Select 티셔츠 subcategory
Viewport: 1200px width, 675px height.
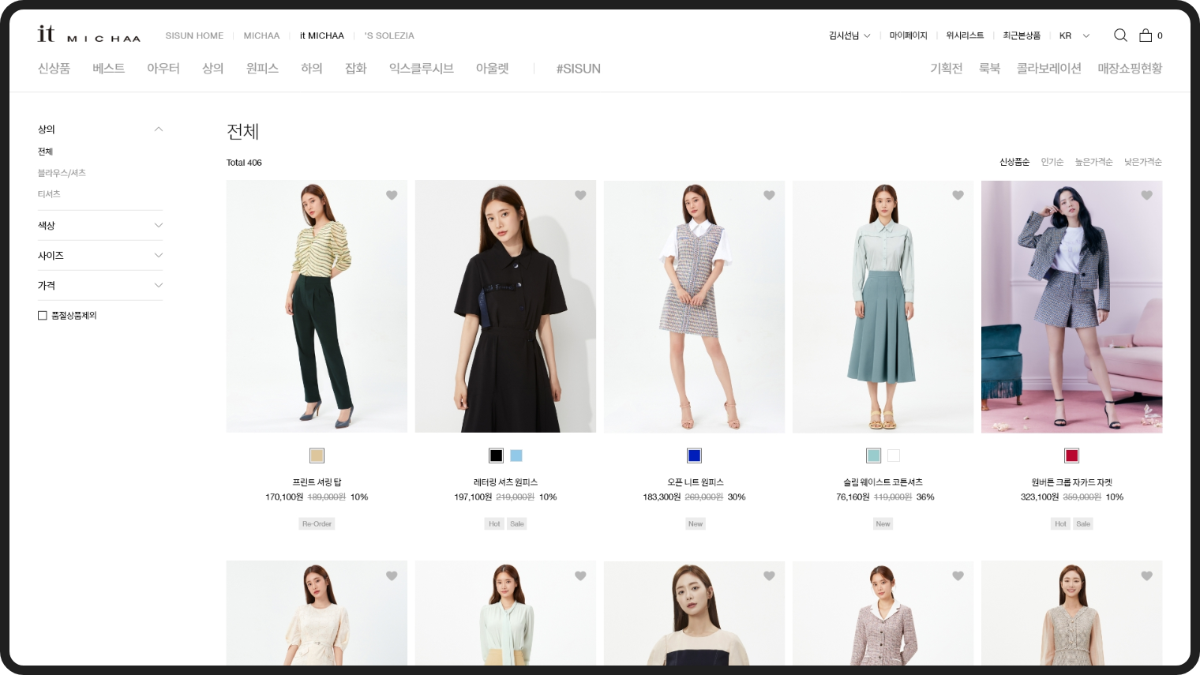[49, 194]
